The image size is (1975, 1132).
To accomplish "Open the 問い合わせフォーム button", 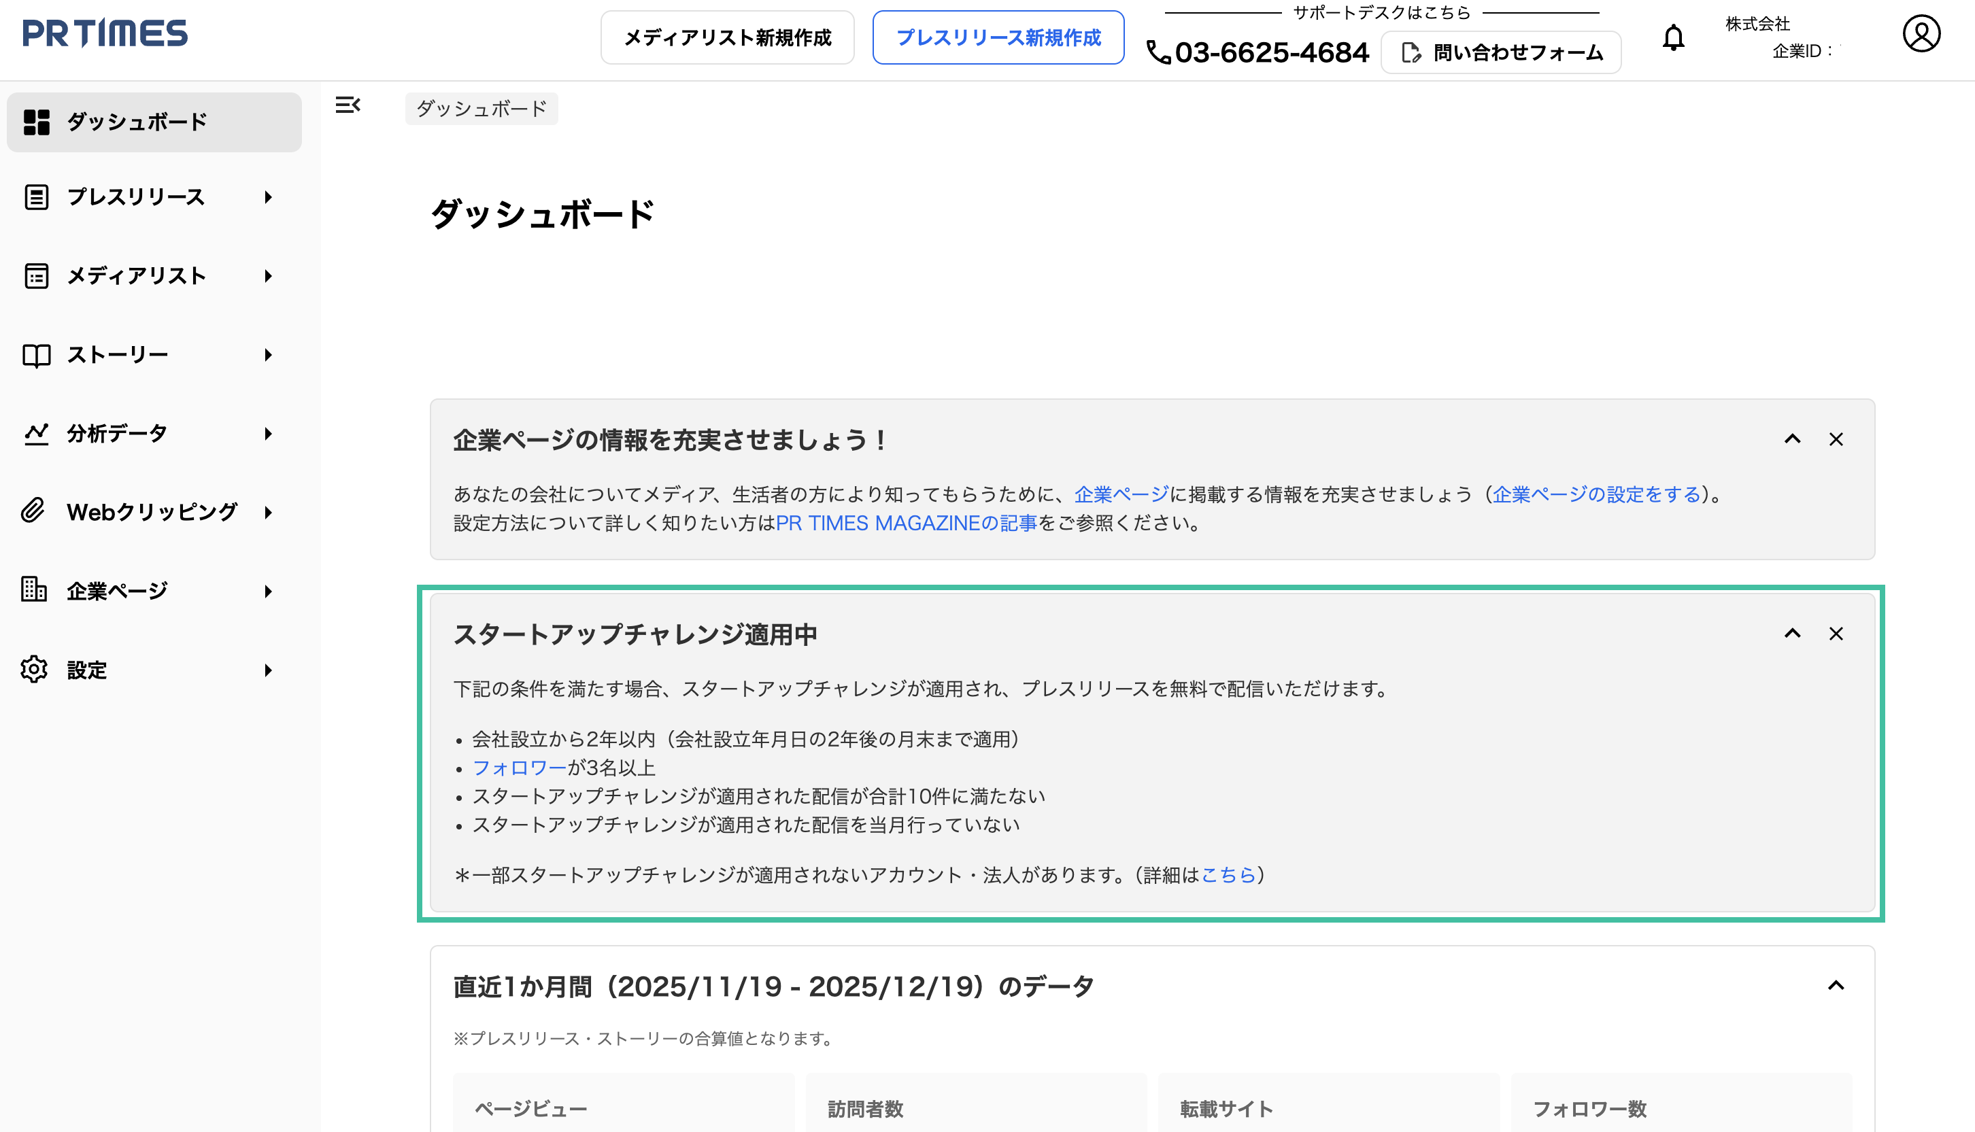I will (x=1501, y=51).
